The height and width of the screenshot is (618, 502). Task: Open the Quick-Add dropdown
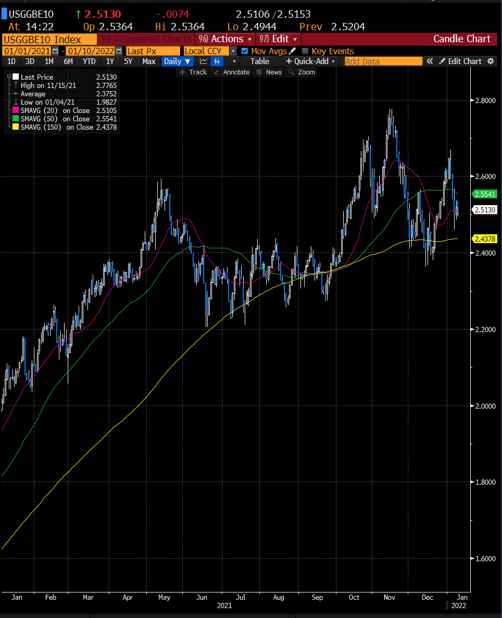310,61
